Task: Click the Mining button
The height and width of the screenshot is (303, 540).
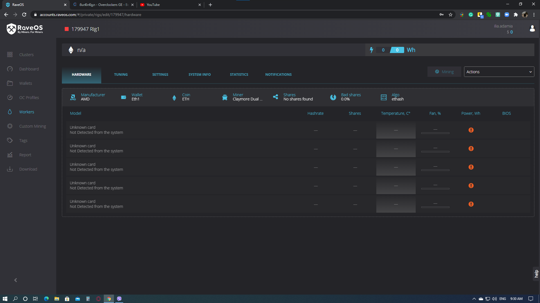Action: pos(444,72)
